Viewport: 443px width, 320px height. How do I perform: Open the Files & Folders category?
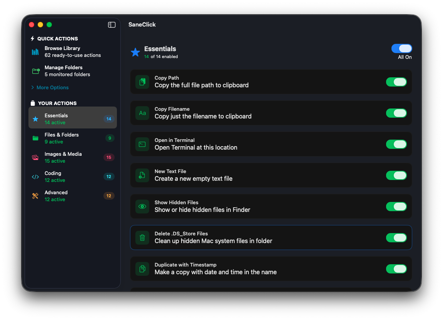[73, 138]
